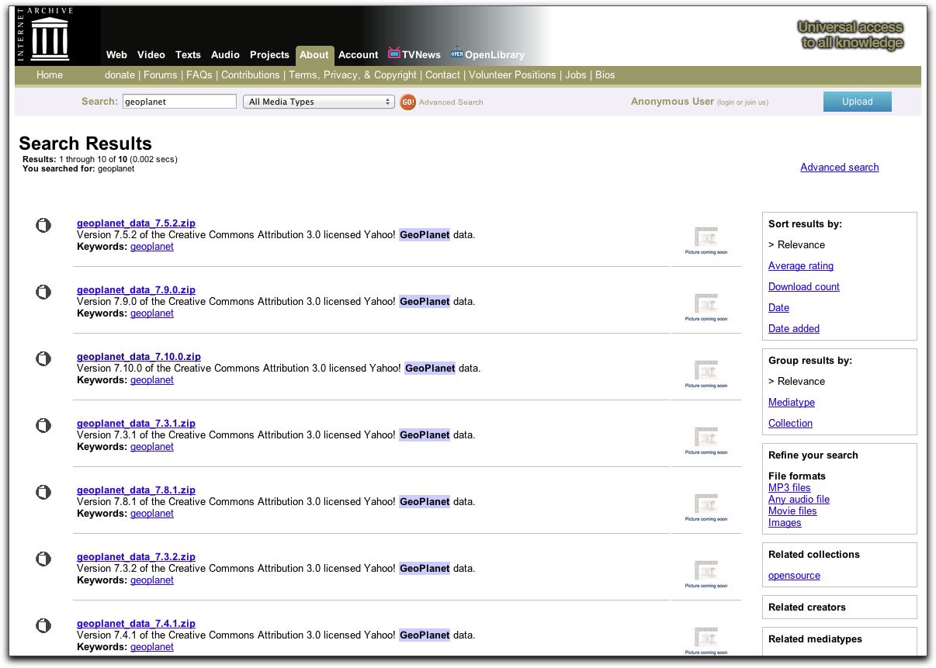
Task: Click the media icon beside geoplanet_data_7.8.1.zip
Action: pos(43,492)
